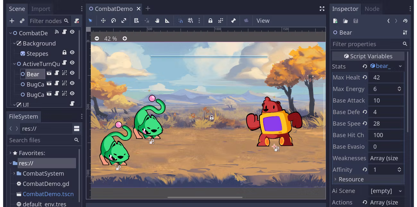Switch to the Node tab

pos(372,9)
